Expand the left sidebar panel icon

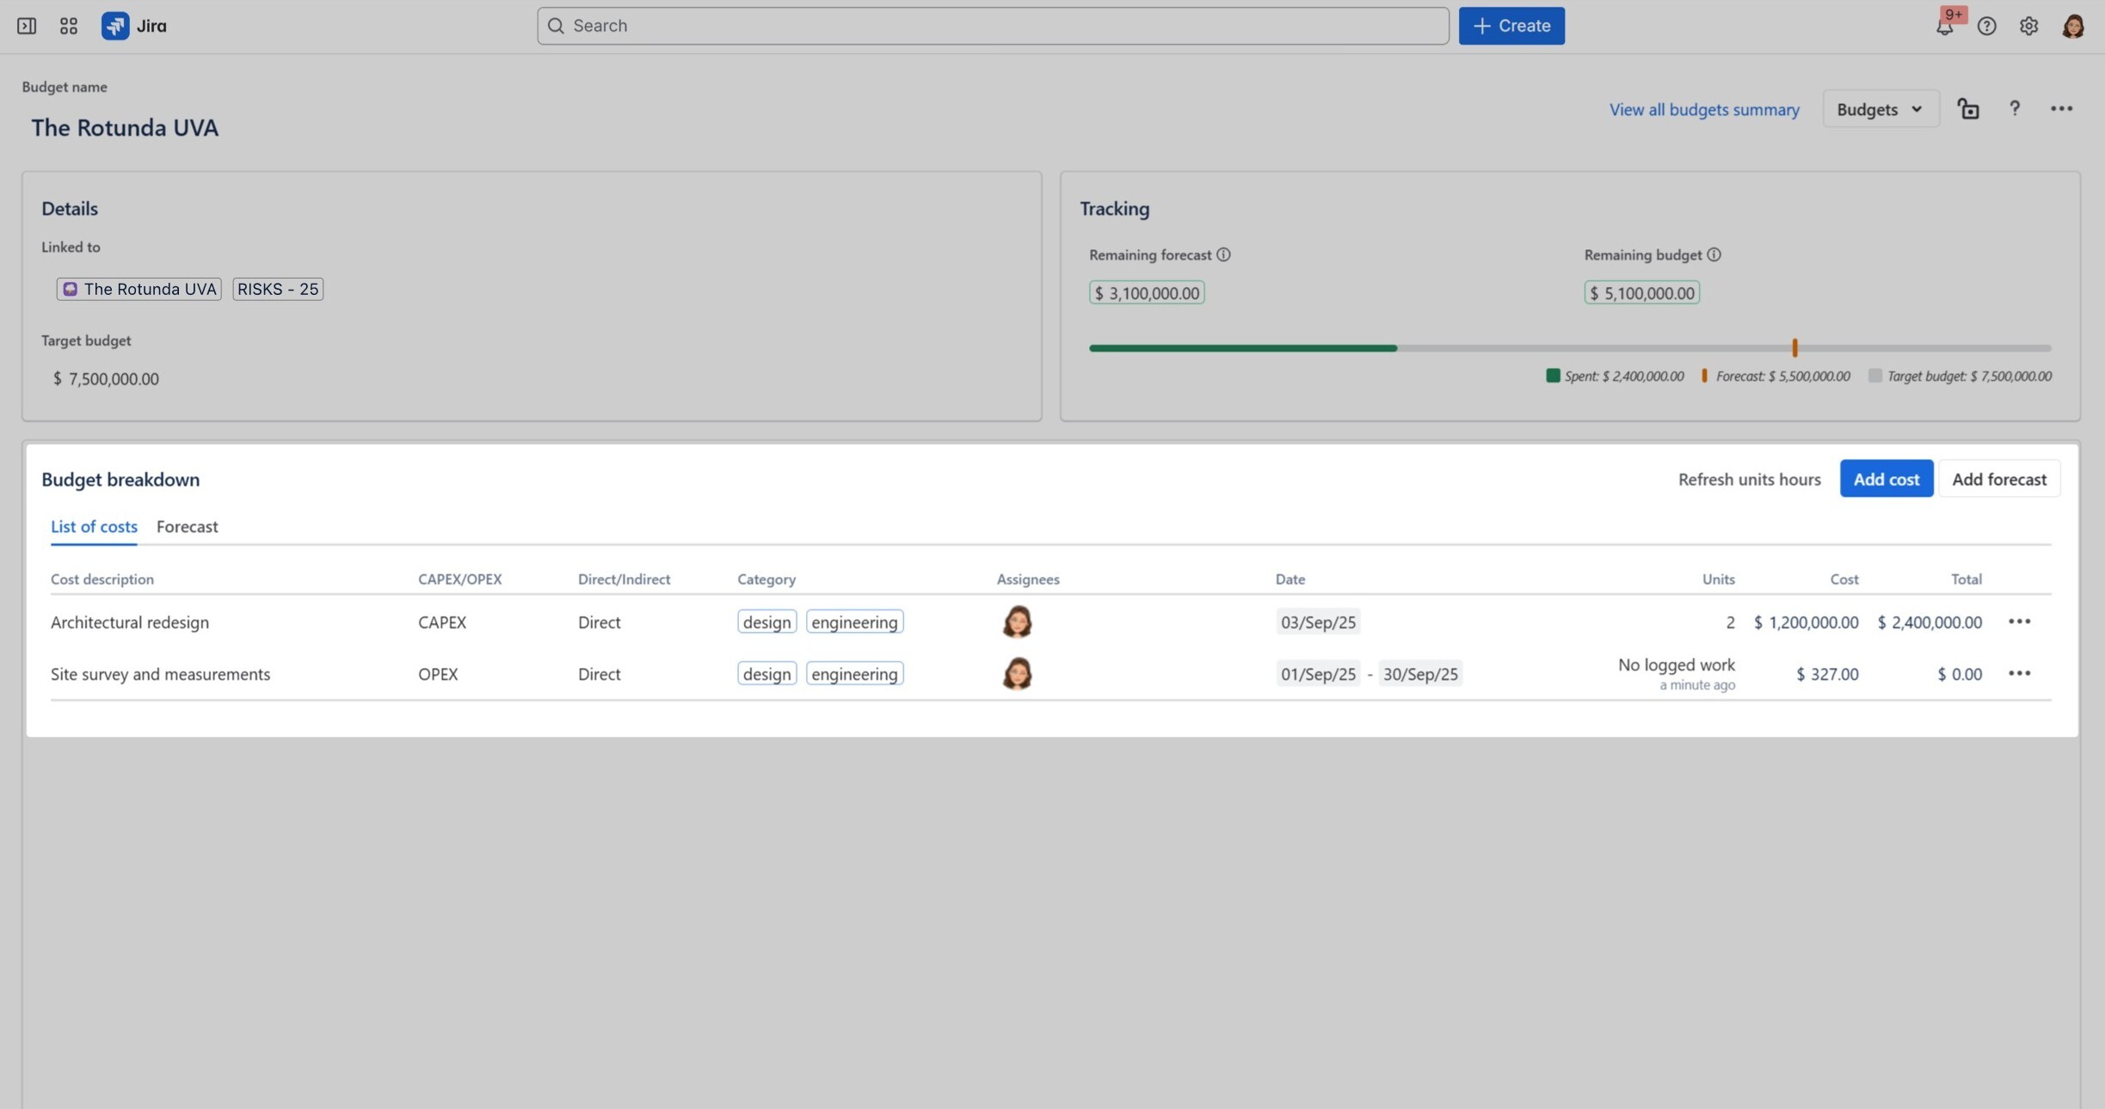[x=26, y=26]
